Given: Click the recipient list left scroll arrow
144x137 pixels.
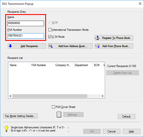Looking at the screenshot, I should [x=10, y=96].
